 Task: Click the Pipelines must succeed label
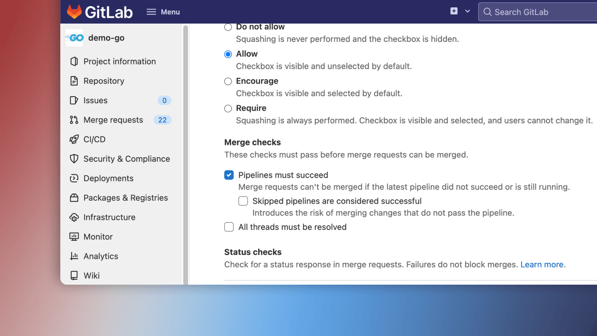point(283,175)
